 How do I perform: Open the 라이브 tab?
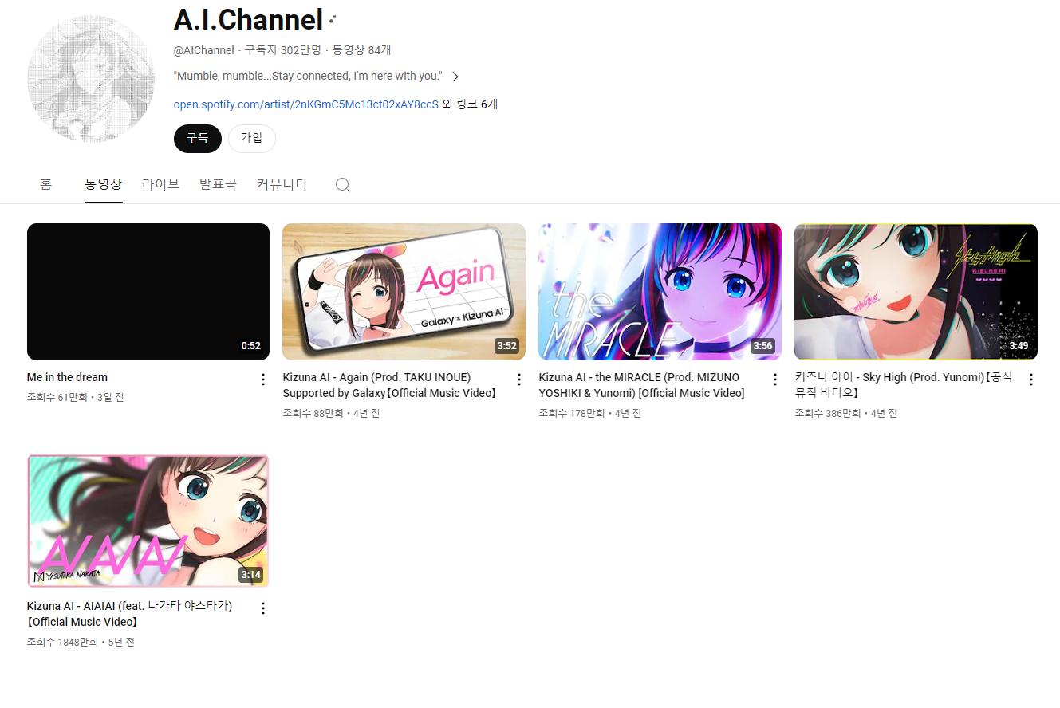161,184
